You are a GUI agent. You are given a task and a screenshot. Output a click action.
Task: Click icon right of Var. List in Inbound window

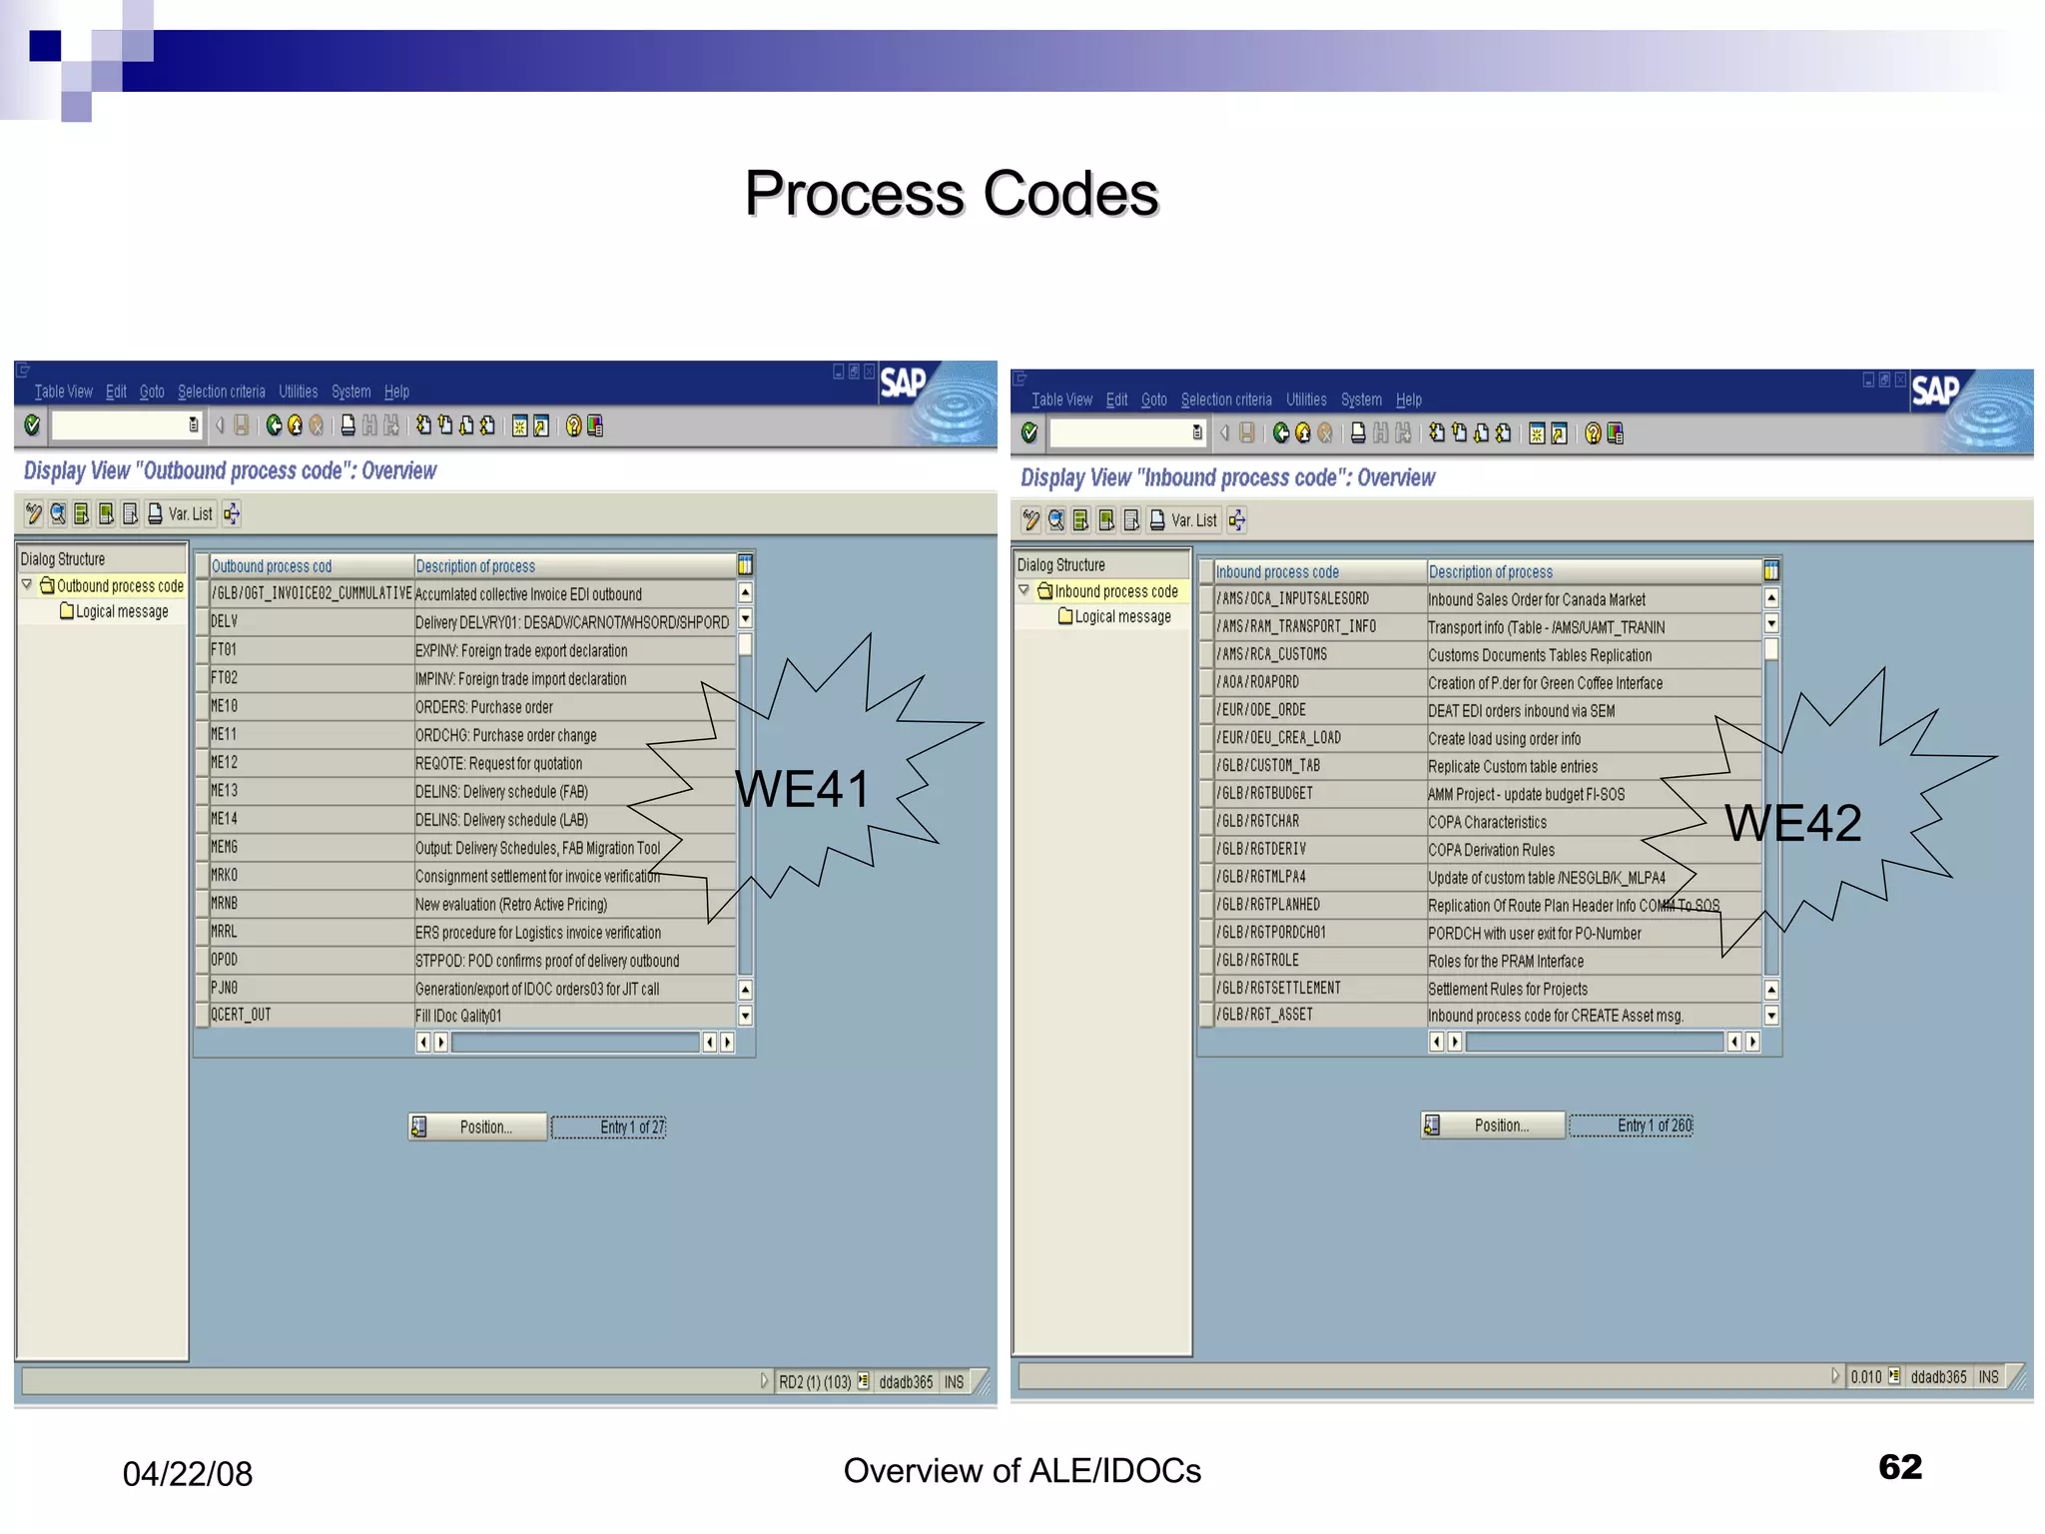[1237, 519]
